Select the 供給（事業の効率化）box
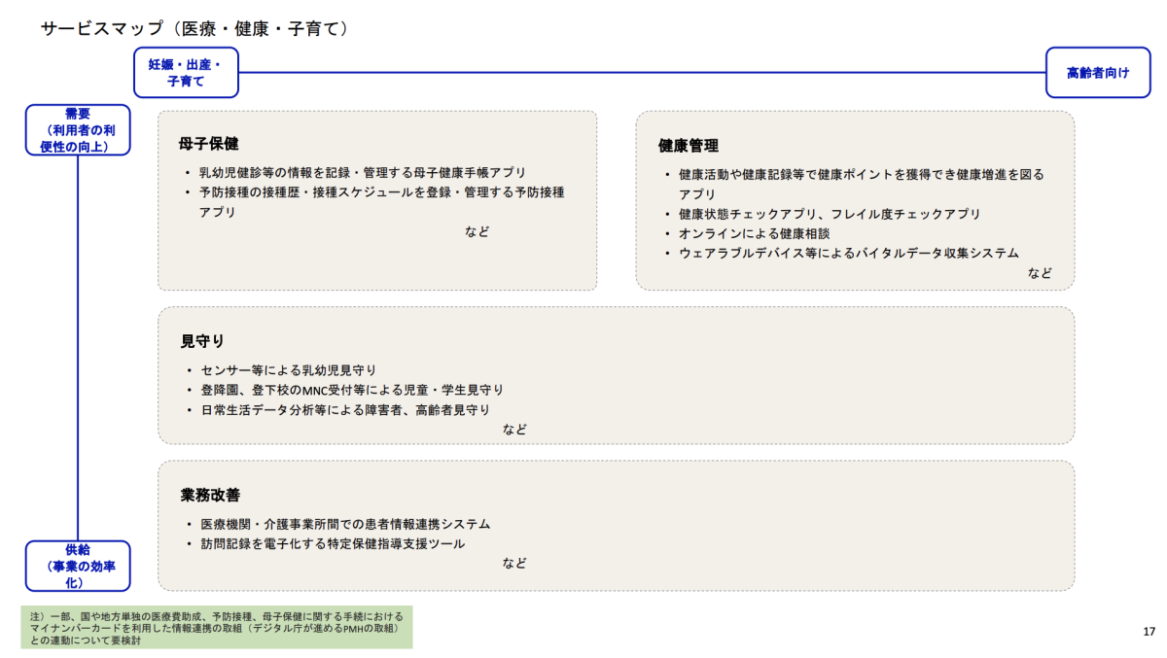This screenshot has height=658, width=1167. (x=78, y=566)
